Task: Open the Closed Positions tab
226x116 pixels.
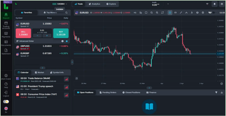Action: 131,93
